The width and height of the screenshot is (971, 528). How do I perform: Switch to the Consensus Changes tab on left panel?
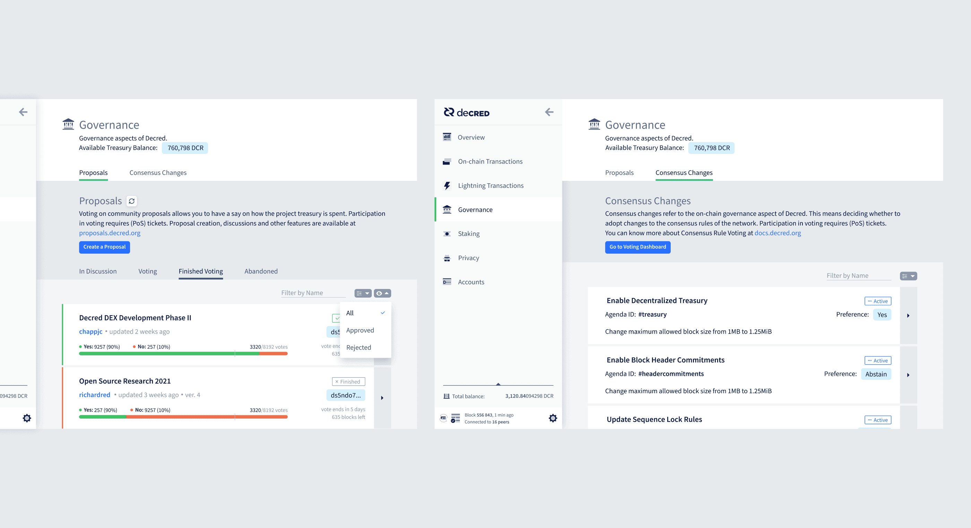click(x=158, y=173)
